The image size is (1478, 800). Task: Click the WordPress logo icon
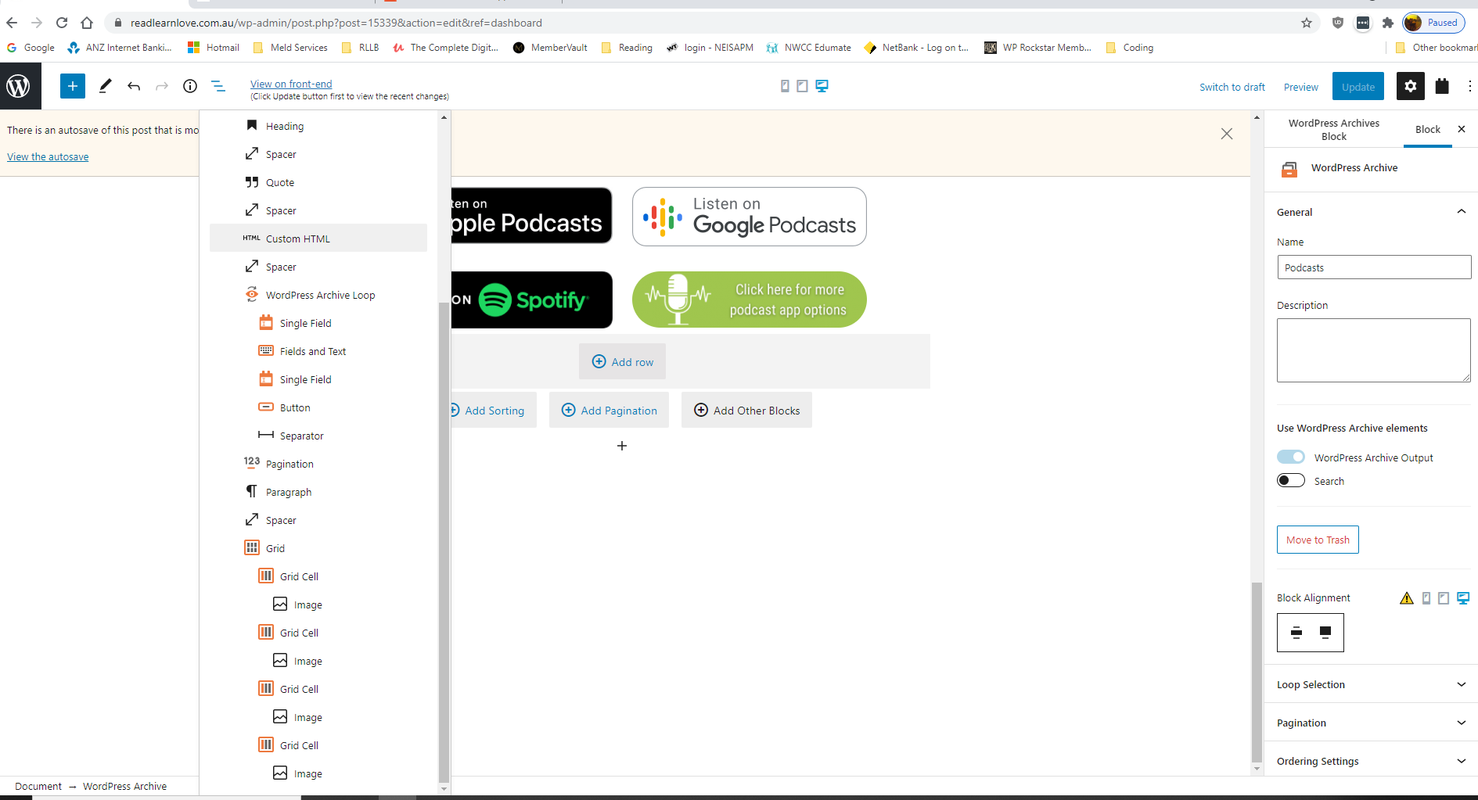[19, 86]
